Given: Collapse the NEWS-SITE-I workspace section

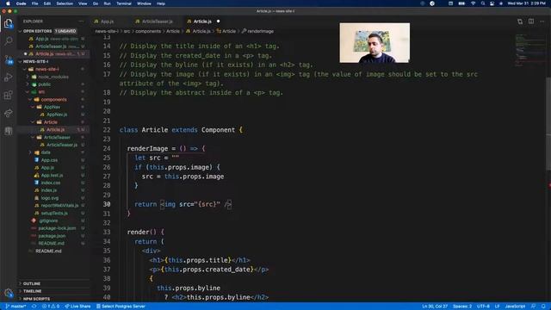Looking at the screenshot, I should [20, 61].
